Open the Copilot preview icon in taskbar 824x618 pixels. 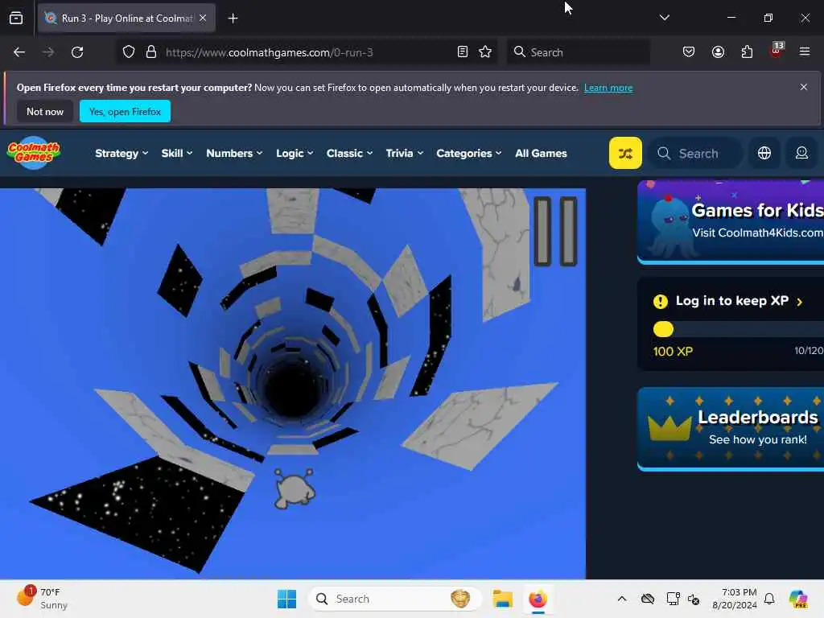(x=798, y=599)
